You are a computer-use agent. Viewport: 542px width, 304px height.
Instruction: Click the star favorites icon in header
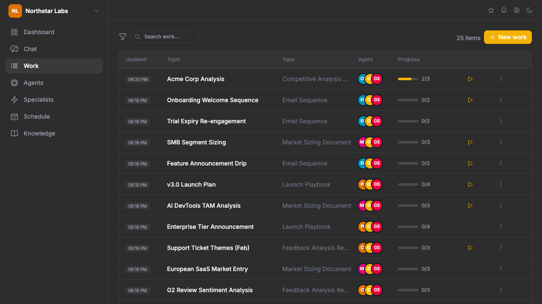(x=491, y=10)
